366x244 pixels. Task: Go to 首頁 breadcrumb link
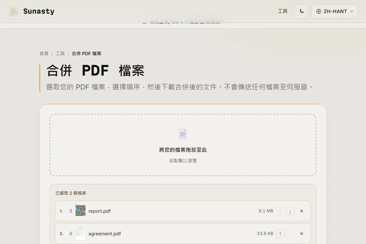coord(44,54)
